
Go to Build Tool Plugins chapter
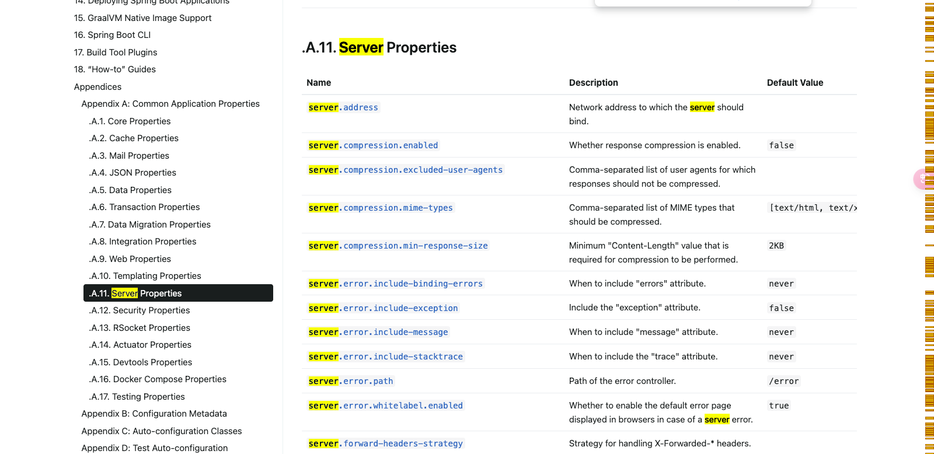pyautogui.click(x=116, y=53)
